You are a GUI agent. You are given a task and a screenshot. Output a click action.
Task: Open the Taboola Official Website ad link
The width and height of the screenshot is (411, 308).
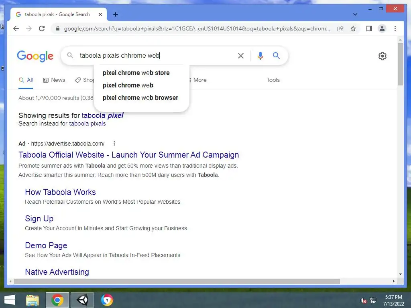point(128,155)
